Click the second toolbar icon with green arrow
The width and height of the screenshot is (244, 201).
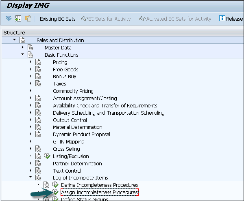point(18,19)
